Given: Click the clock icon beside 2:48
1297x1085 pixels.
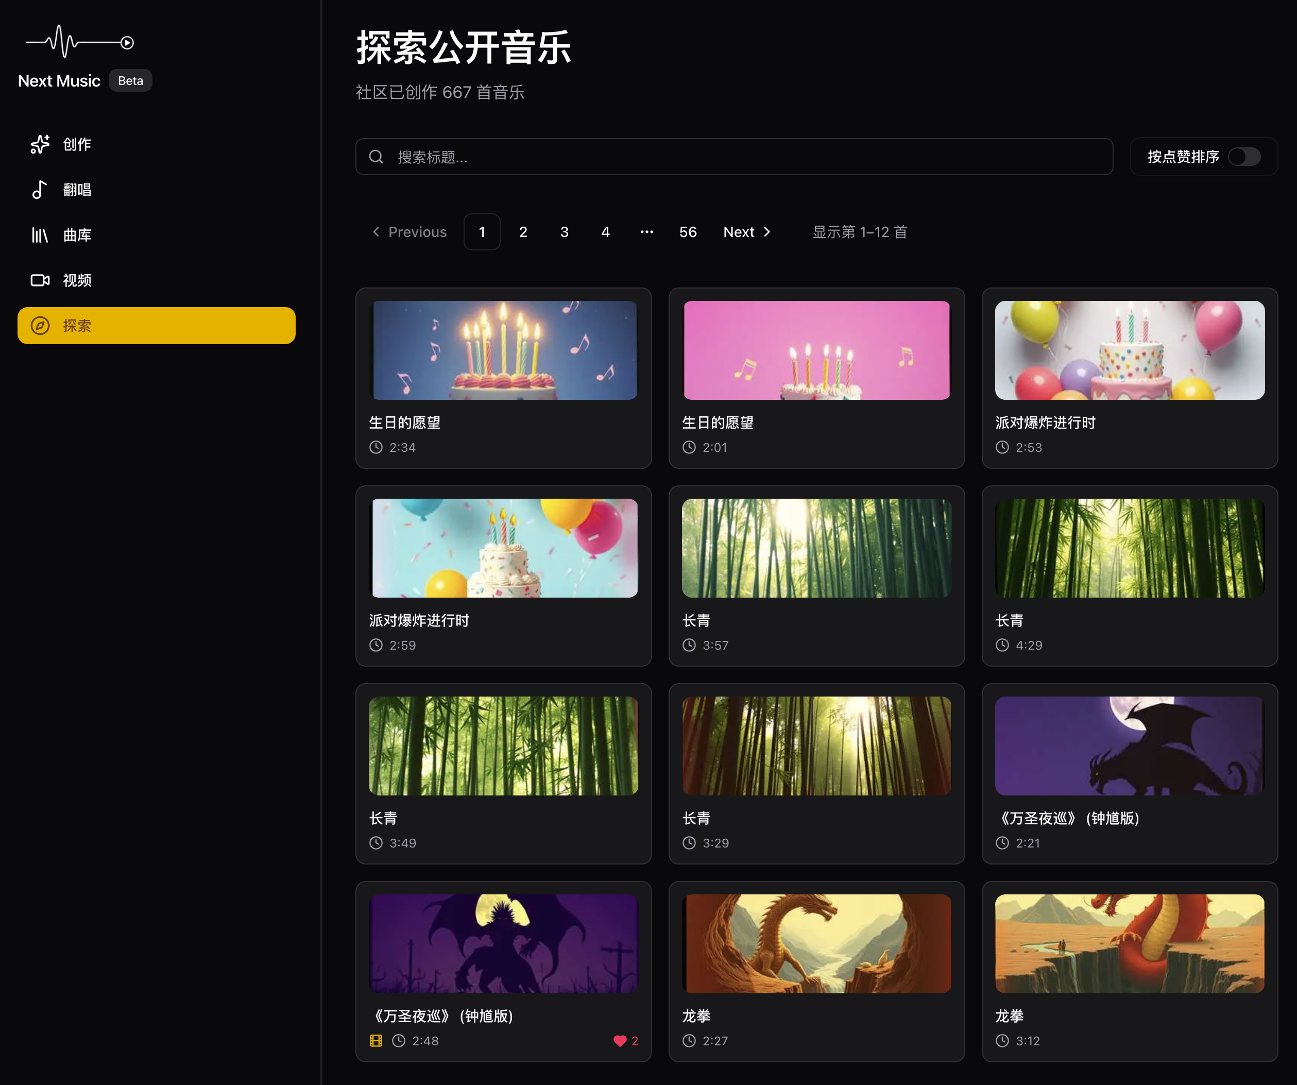Looking at the screenshot, I should [x=399, y=1041].
